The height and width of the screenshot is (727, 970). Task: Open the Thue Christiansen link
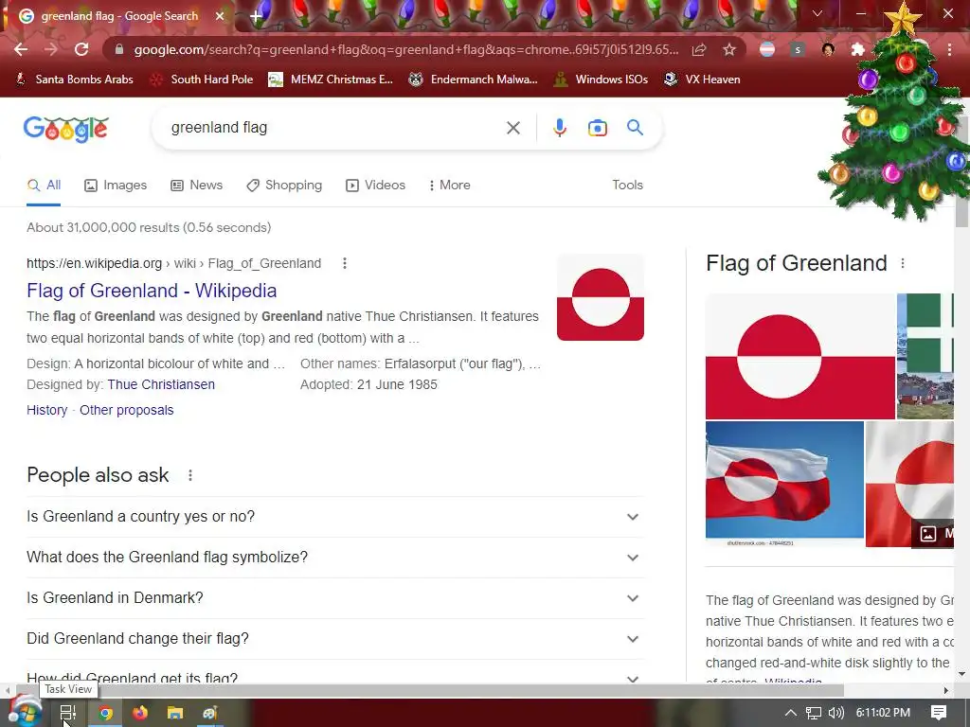click(161, 384)
